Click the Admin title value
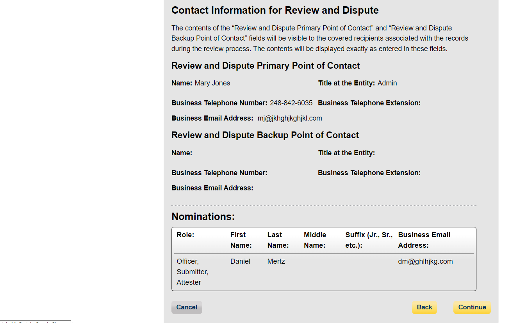The height and width of the screenshot is (323, 510). [387, 83]
